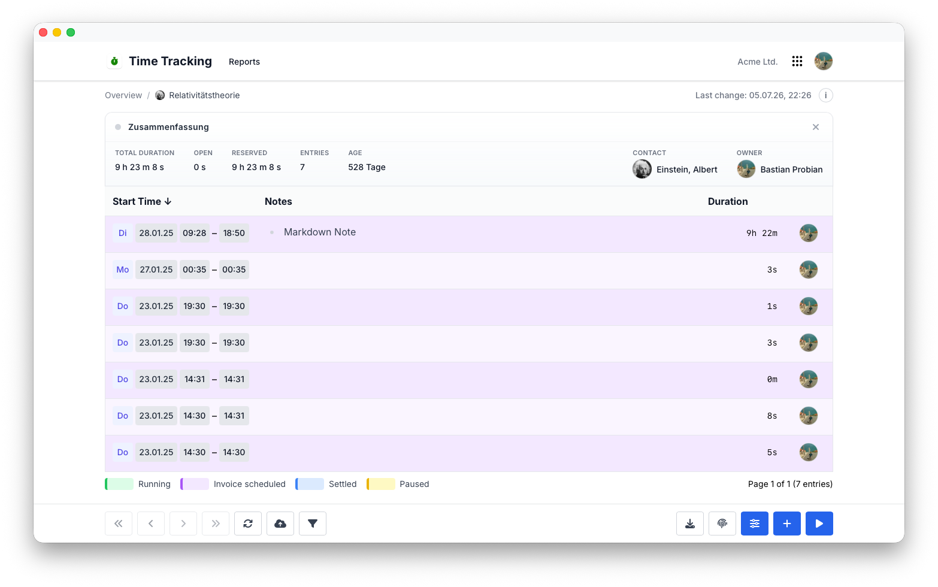Add a new entry with the plus button
938x587 pixels.
787,524
